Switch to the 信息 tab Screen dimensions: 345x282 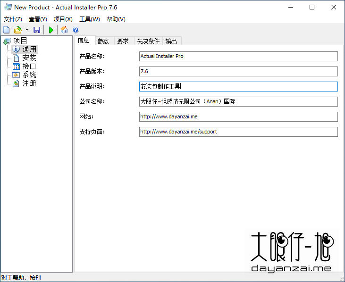[84, 40]
